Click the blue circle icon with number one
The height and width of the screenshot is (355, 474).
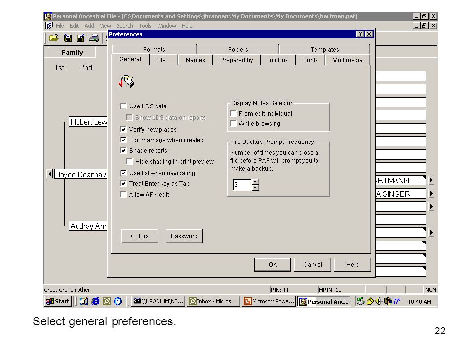point(118,301)
